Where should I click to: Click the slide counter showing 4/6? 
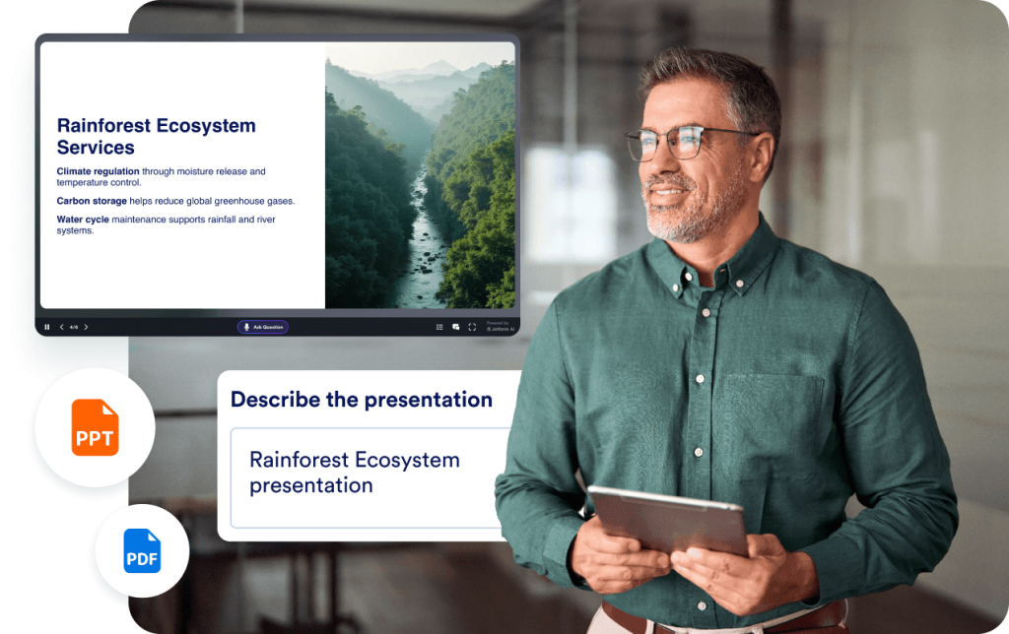coord(72,327)
